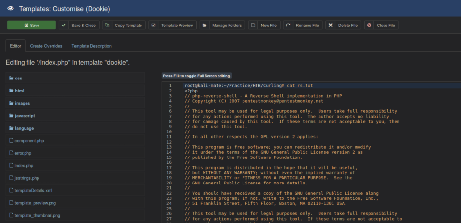This screenshot has height=223, width=461.
Task: Open the templateDetails.xml file
Action: (33, 191)
